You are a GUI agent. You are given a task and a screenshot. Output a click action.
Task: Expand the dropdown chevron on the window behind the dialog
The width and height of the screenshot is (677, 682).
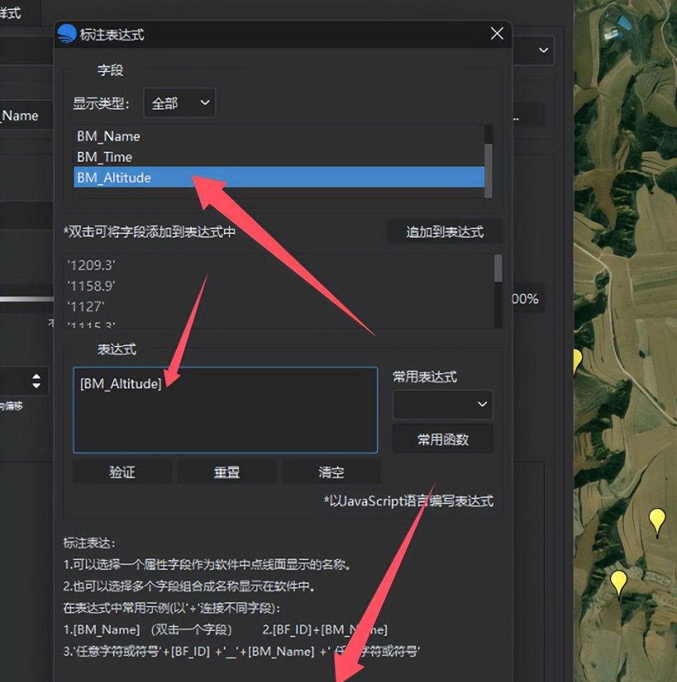543,50
